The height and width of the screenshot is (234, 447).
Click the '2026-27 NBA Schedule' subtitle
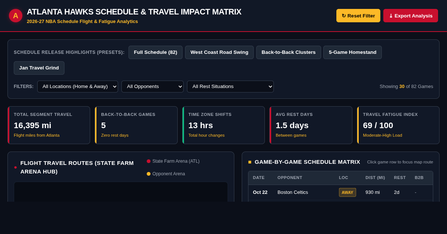point(82,22)
